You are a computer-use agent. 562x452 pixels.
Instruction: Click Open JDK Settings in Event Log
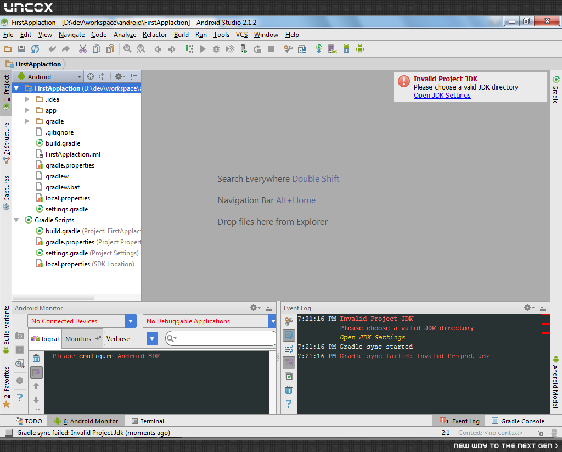tap(373, 337)
